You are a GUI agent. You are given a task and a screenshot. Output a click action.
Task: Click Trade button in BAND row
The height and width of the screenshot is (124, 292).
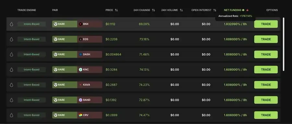point(266,100)
